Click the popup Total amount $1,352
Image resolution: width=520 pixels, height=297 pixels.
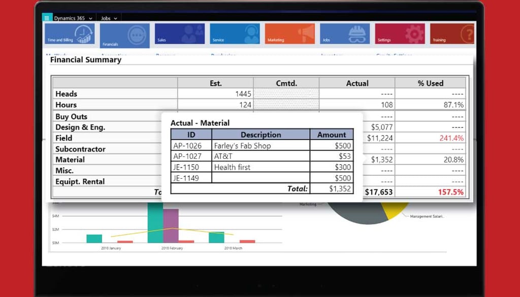tap(340, 189)
